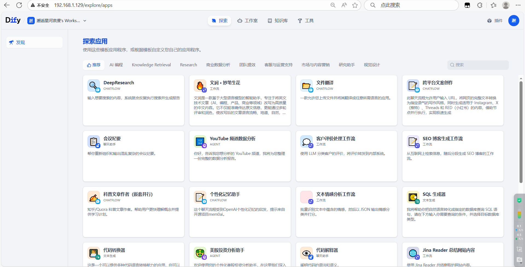
Task: Click the browser profile avatar
Action: (506, 5)
